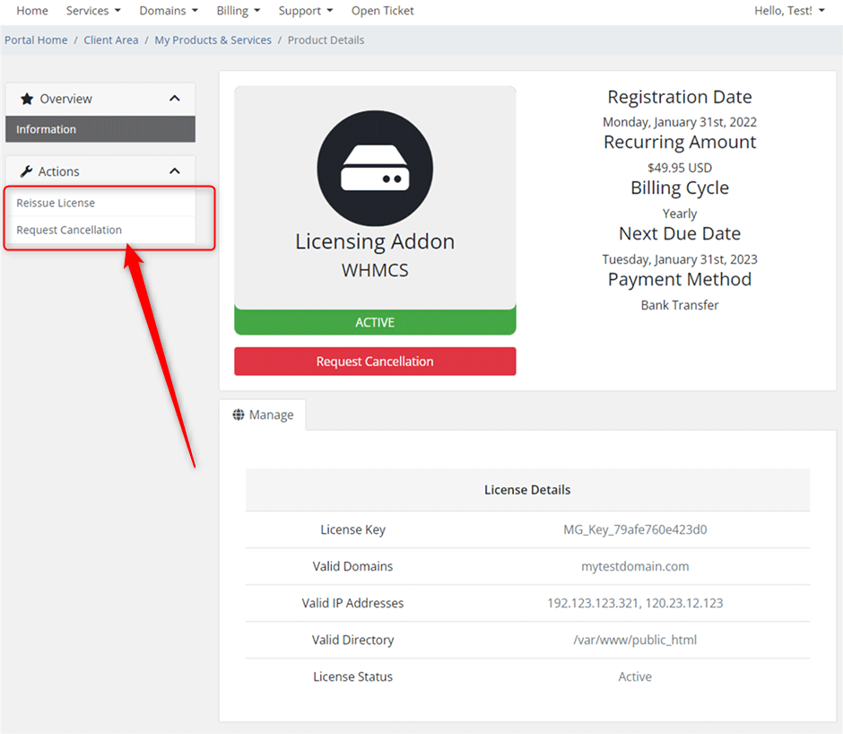The width and height of the screenshot is (843, 734).
Task: Collapse the Overview panel chevron
Action: click(x=175, y=99)
